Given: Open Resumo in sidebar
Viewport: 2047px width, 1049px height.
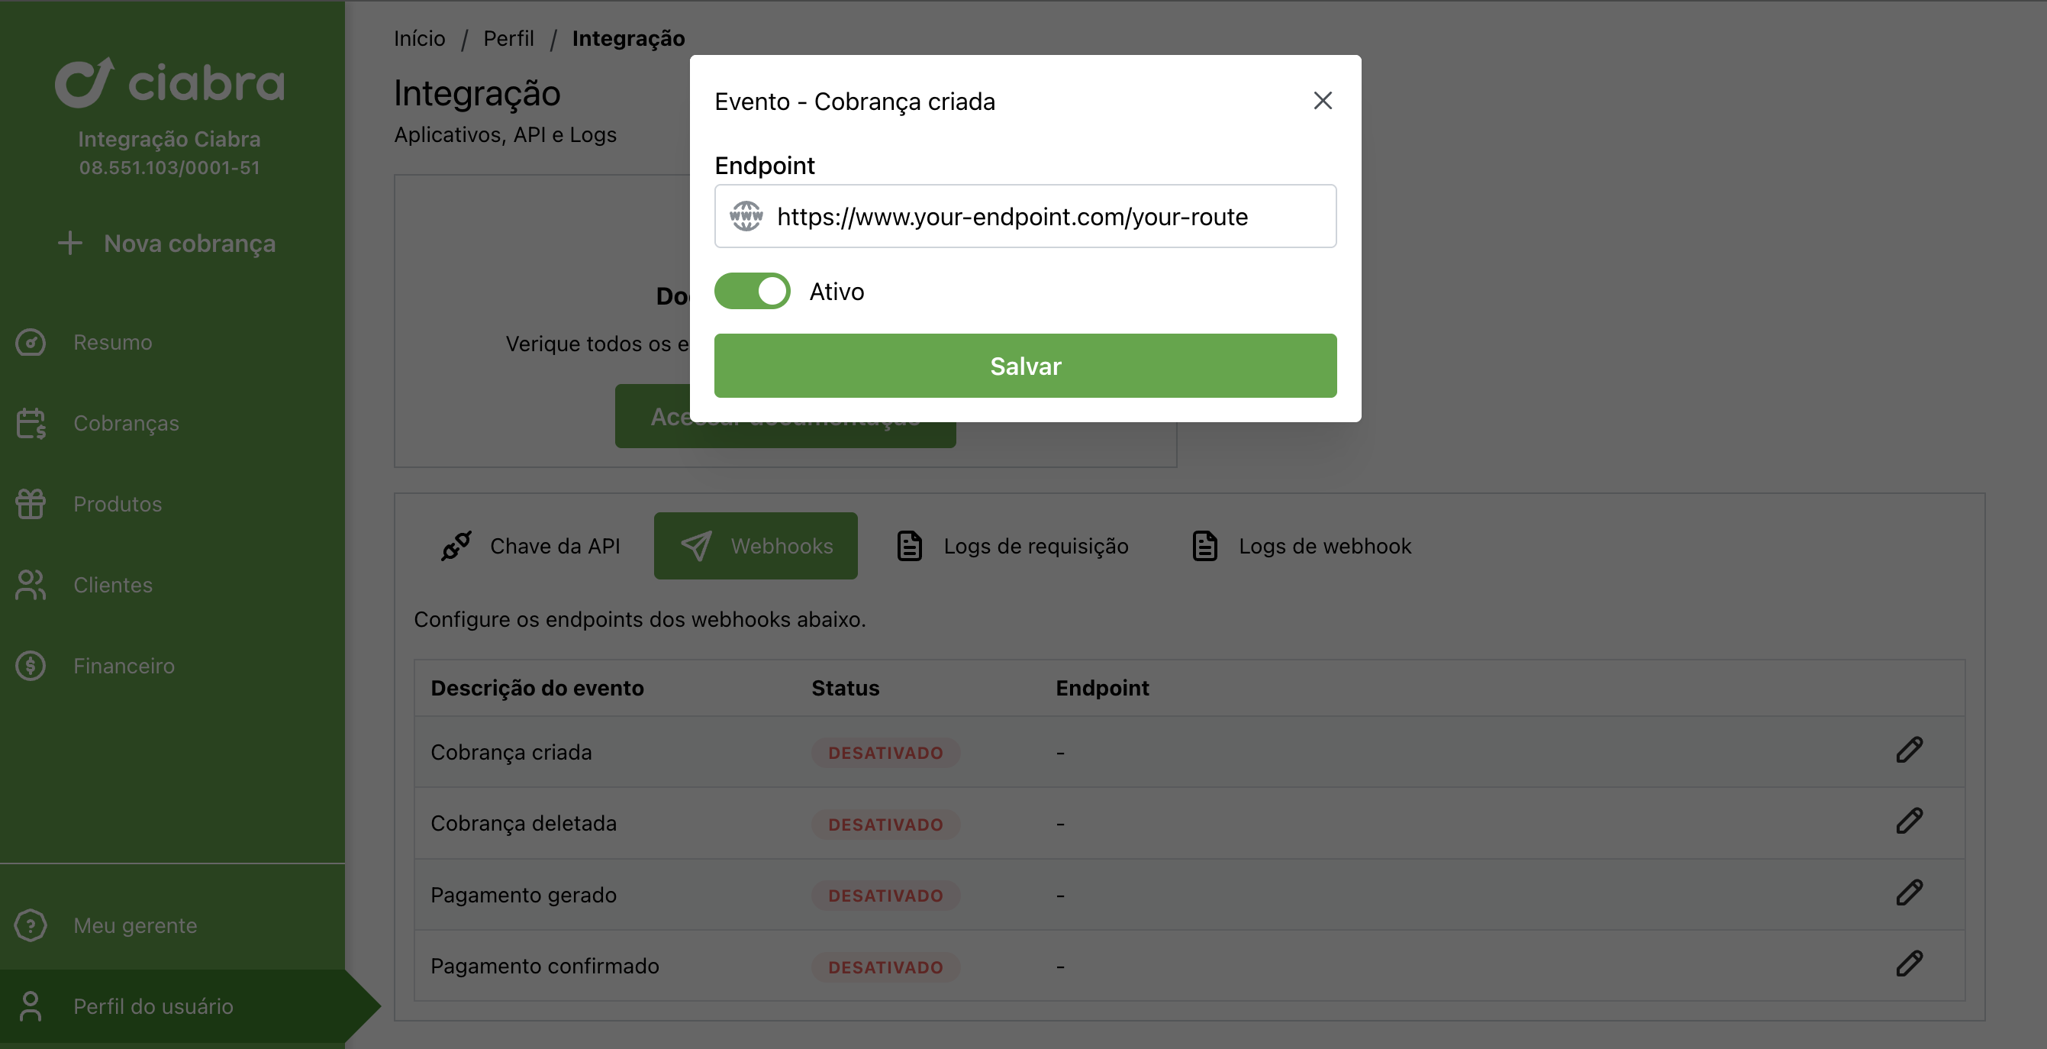Looking at the screenshot, I should [113, 343].
